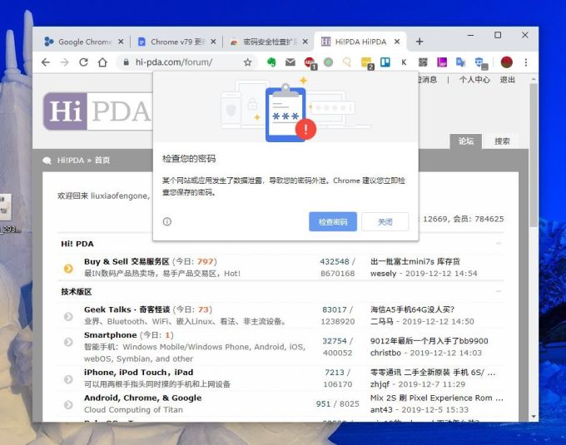Open the 搜索 search tab

tap(502, 141)
